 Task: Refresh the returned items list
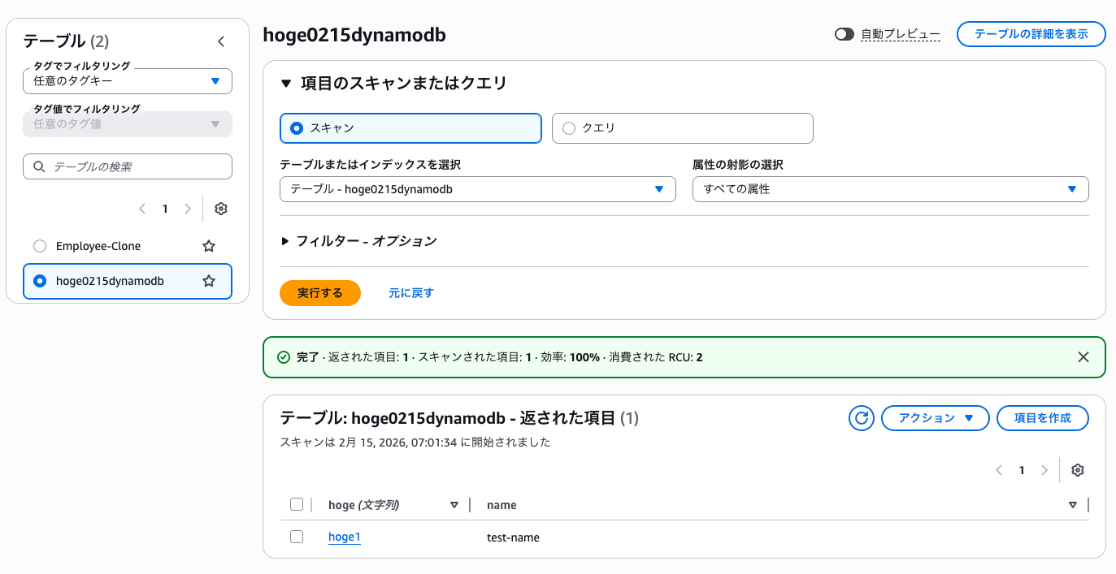(861, 418)
